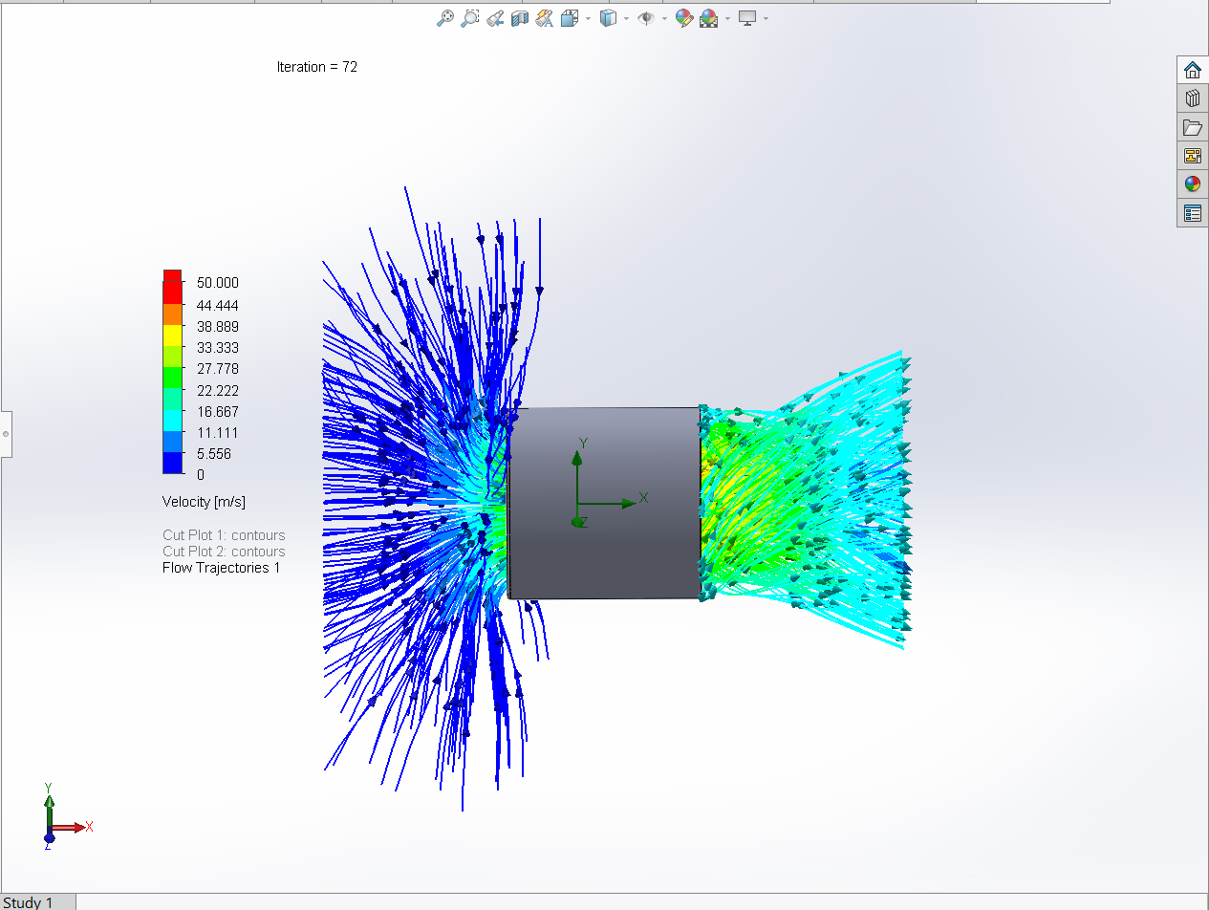The image size is (1209, 910).
Task: Click the View Settings monitor icon
Action: coord(747,17)
